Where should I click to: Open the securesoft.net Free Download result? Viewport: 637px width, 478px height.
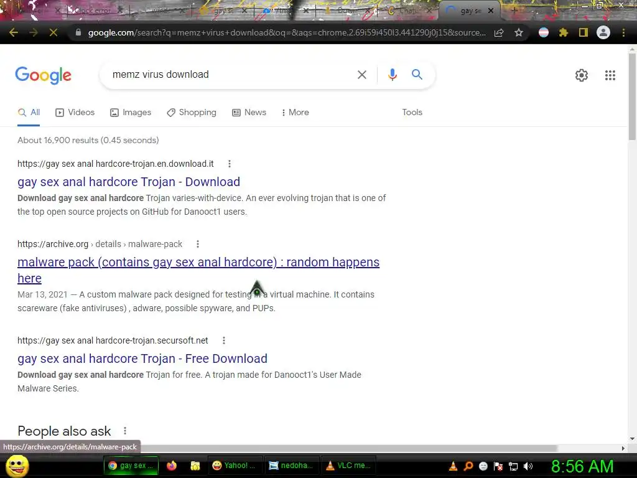(x=142, y=358)
